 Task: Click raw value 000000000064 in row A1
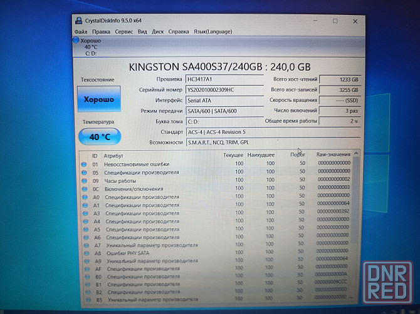pyautogui.click(x=333, y=203)
